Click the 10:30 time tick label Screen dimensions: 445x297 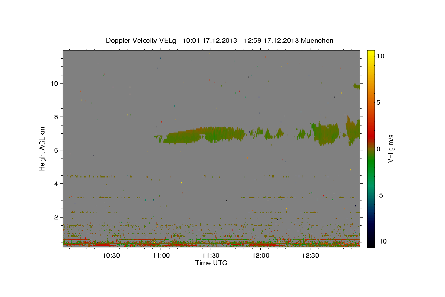(x=111, y=255)
